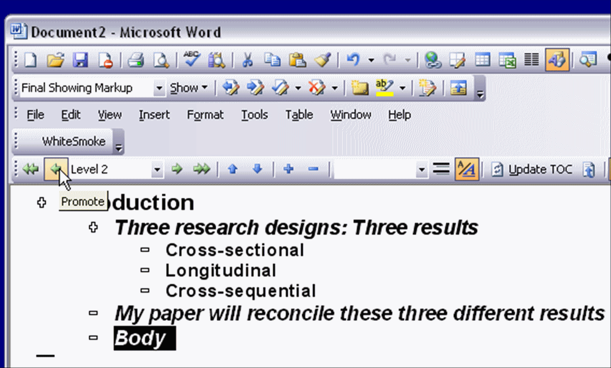The image size is (611, 368).
Task: Run Spelling and Grammar check
Action: point(192,60)
